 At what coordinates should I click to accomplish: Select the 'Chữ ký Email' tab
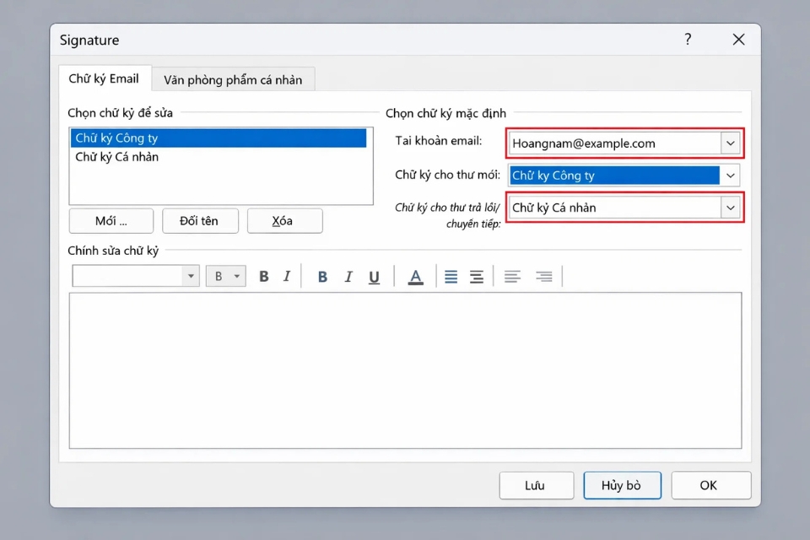[x=105, y=78]
